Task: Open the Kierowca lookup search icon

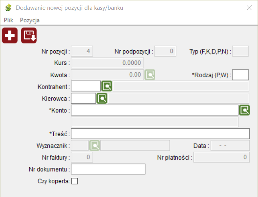Action: coord(102,98)
